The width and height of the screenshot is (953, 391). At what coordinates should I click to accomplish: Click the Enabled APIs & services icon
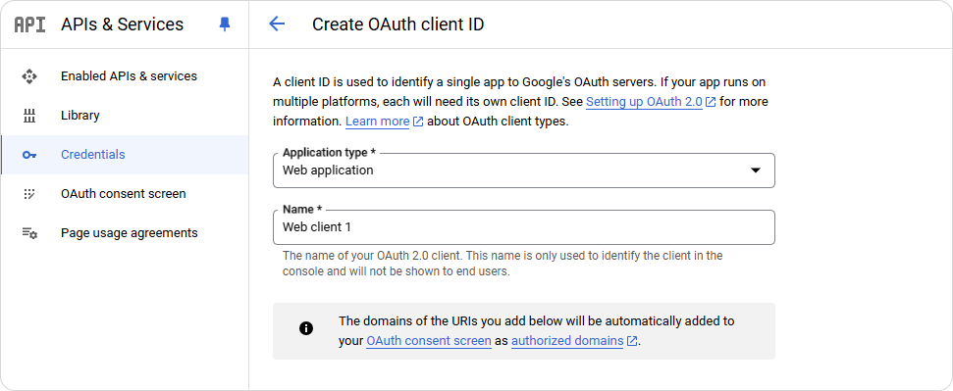[29, 76]
